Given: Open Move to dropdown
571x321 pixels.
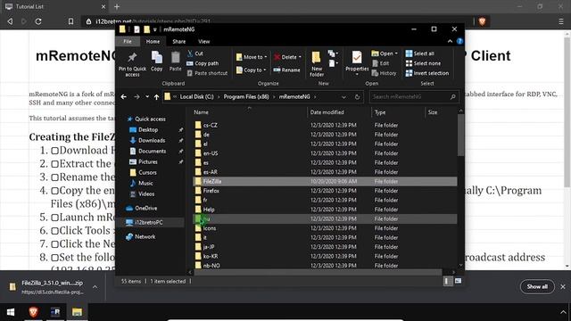Looking at the screenshot, I should click(x=252, y=57).
